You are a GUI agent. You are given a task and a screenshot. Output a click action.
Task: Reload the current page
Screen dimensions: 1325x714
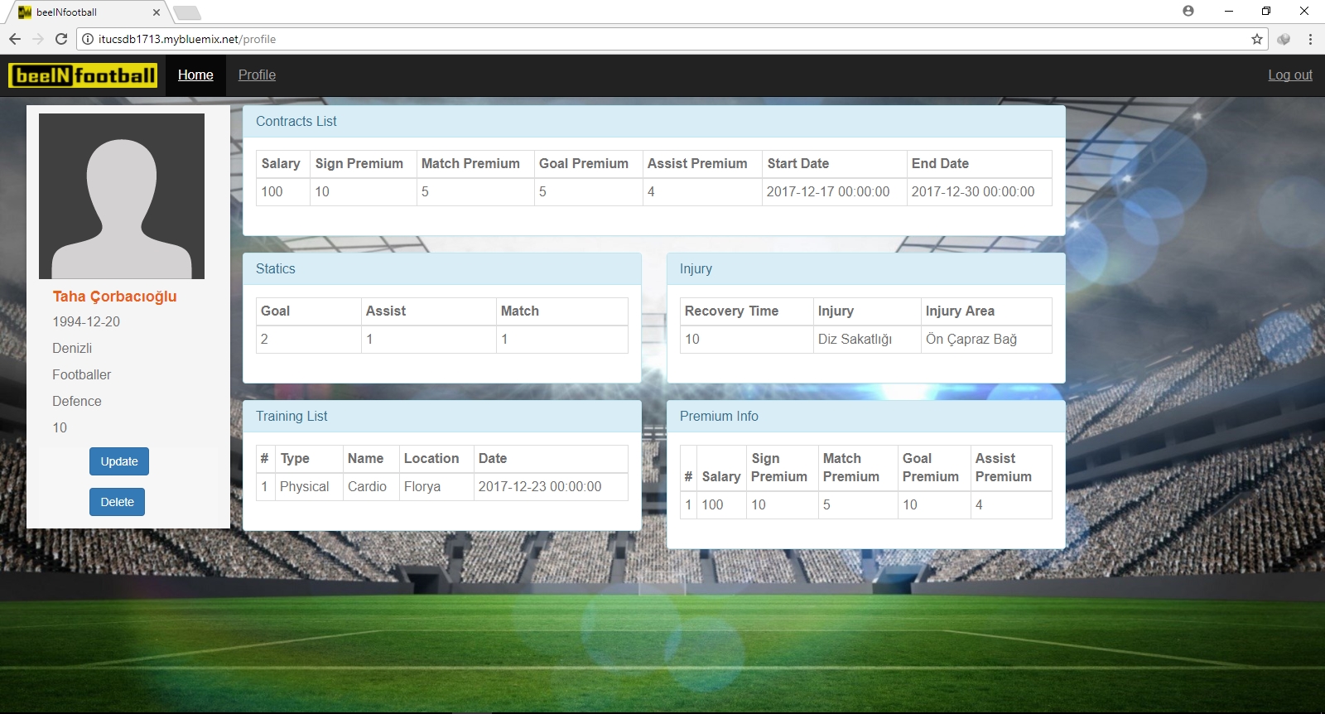61,39
